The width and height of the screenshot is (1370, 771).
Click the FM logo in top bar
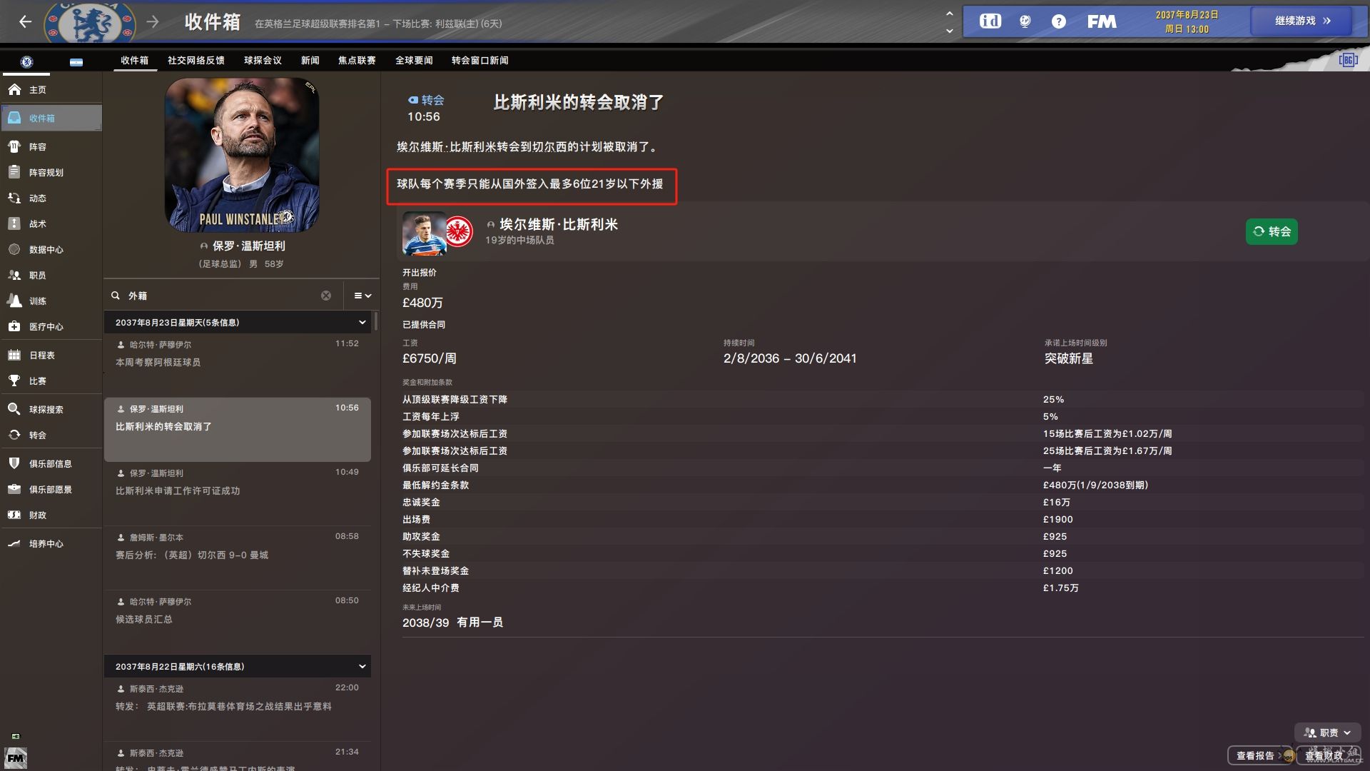coord(1102,21)
